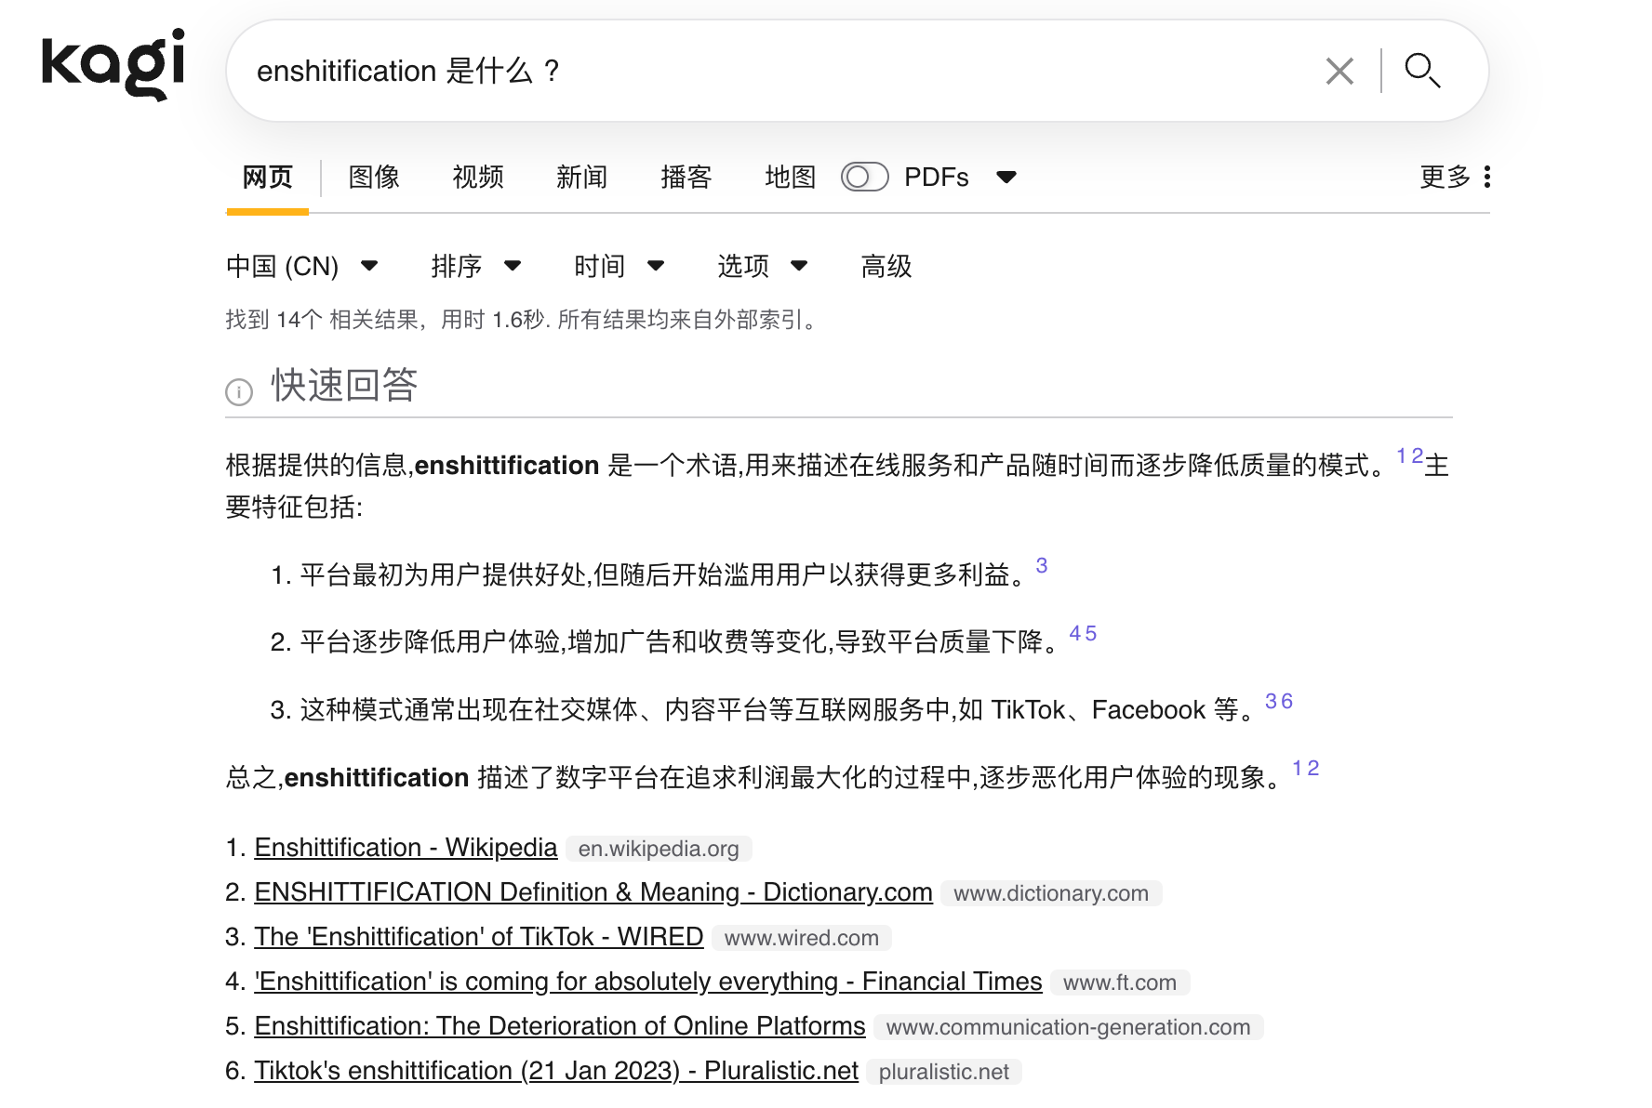The width and height of the screenshot is (1652, 1108).
Task: Open ENSHITTIFICATION Definition Dictionary.com link
Action: tap(593, 892)
